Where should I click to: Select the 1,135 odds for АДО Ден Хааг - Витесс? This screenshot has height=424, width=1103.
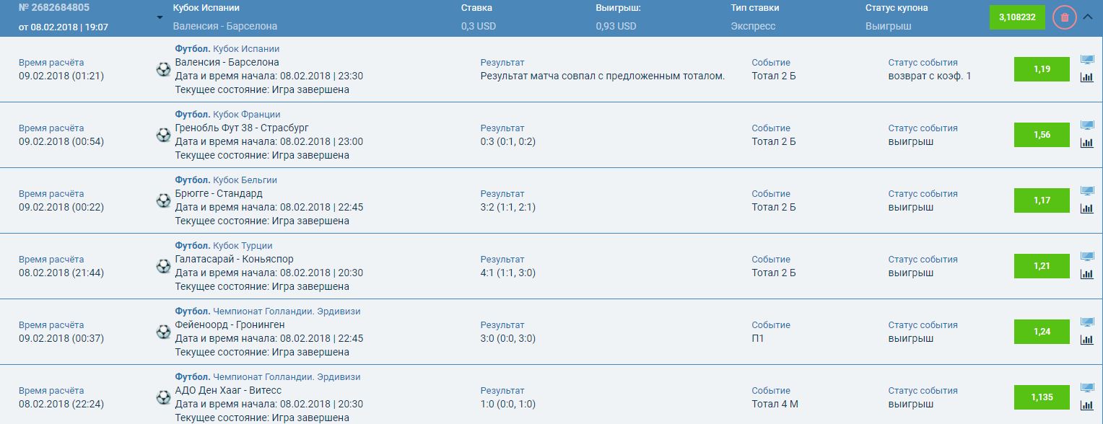(x=1042, y=397)
